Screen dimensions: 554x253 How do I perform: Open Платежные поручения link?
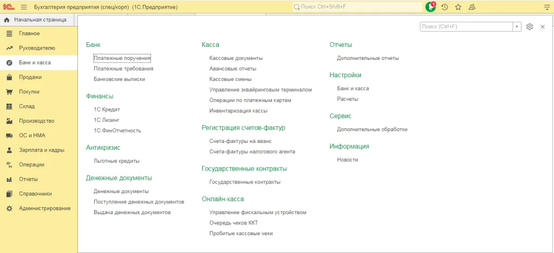pos(122,58)
